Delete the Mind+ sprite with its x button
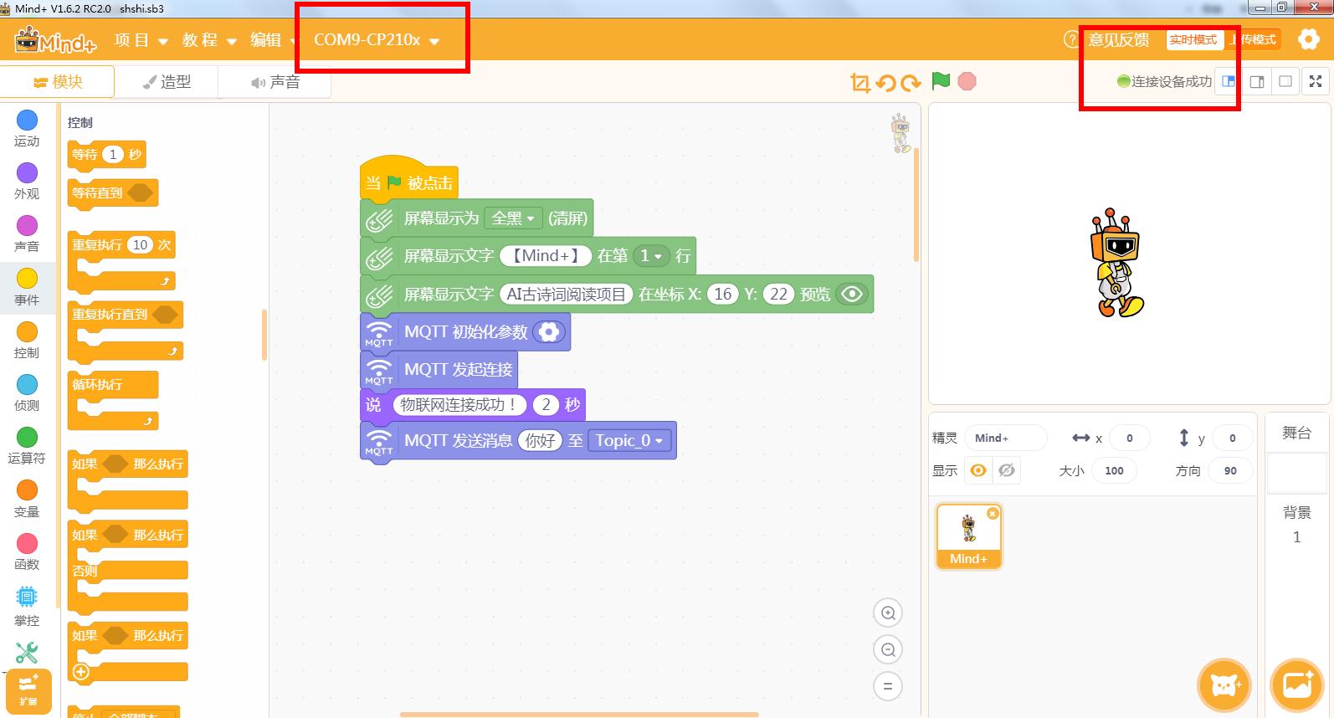 click(x=993, y=513)
